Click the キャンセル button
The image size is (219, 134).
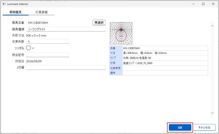coord(204,127)
